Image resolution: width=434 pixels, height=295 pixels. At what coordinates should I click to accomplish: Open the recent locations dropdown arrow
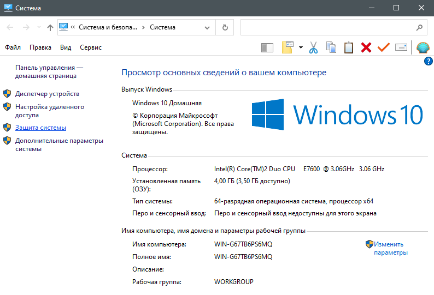(x=39, y=27)
